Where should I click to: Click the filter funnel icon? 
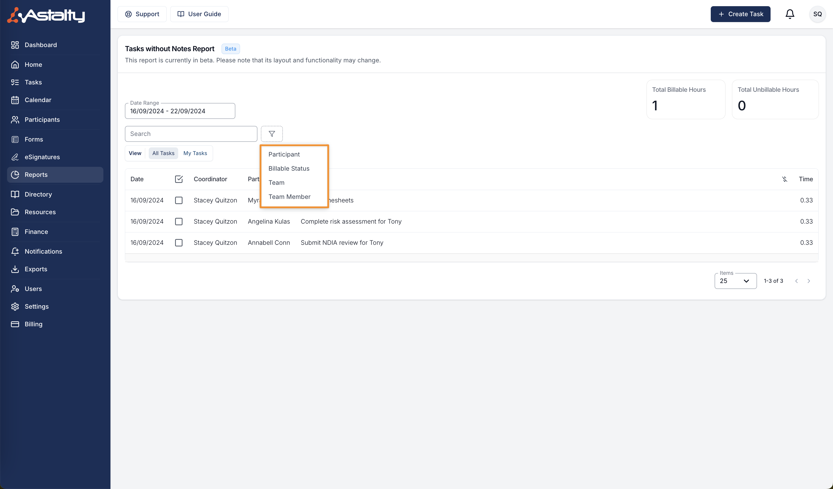[272, 134]
